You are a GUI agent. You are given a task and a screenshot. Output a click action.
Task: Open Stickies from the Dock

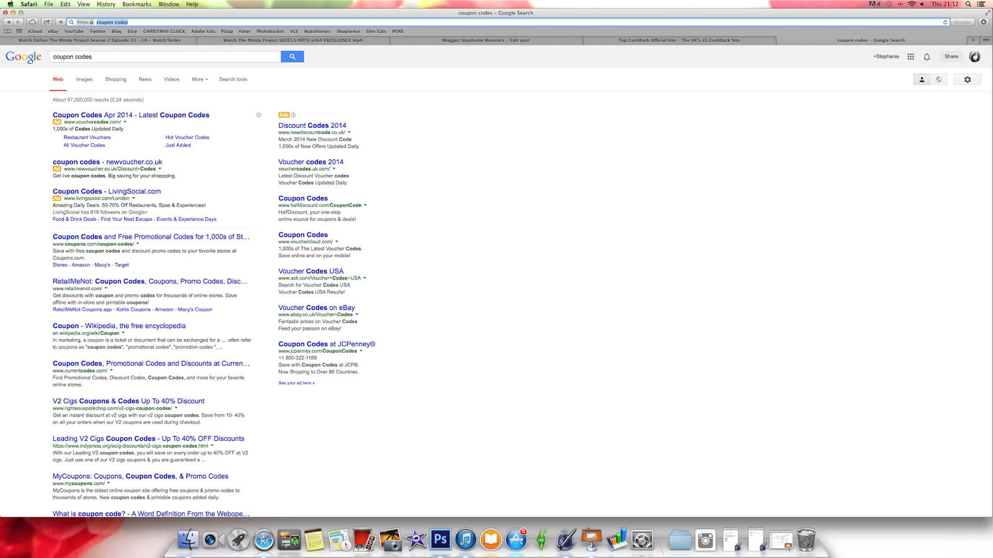[314, 539]
